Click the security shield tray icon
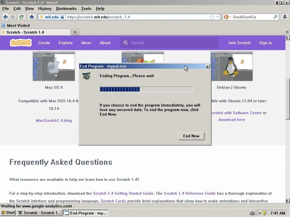The height and width of the screenshot is (217, 290). tap(264, 213)
